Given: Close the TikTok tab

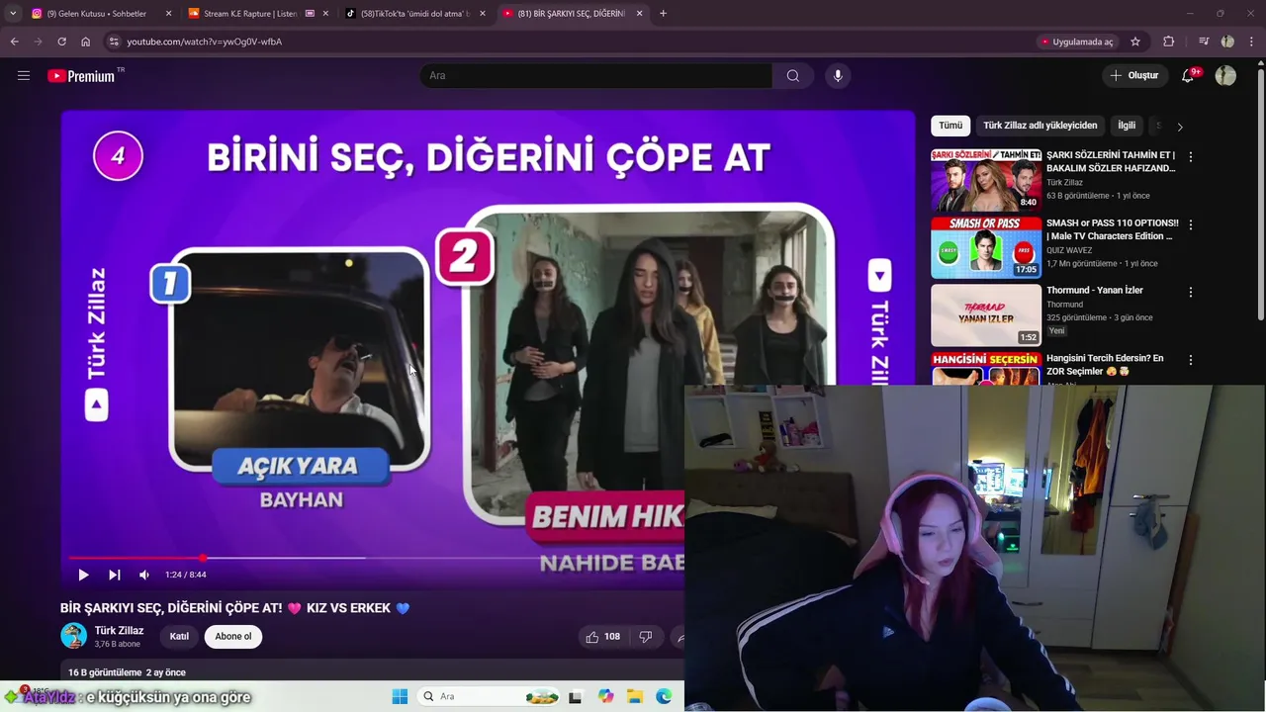Looking at the screenshot, I should pyautogui.click(x=483, y=14).
